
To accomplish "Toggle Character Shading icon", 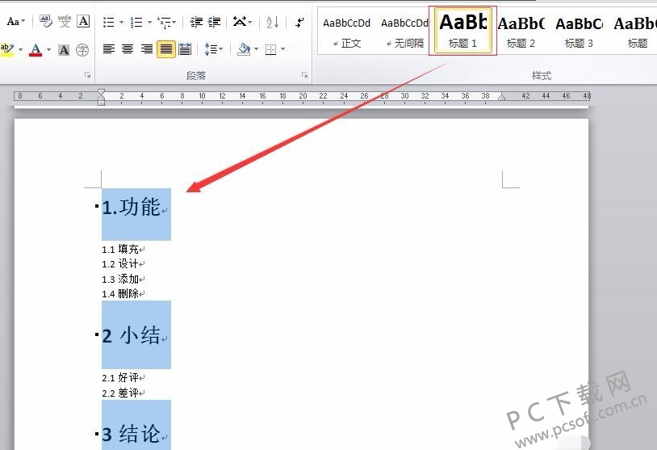I will [64, 50].
